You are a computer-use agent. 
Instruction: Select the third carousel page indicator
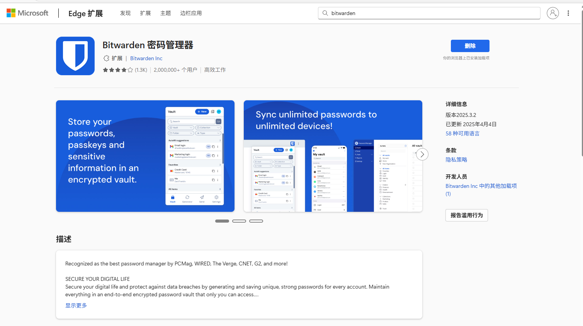click(x=256, y=221)
